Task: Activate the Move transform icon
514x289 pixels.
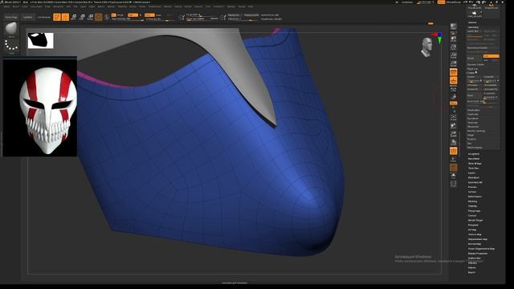Action: point(74,17)
